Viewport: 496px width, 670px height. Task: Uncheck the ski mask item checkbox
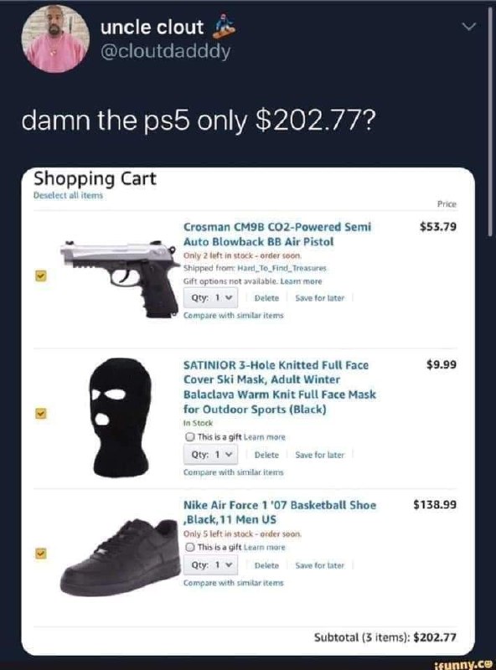(40, 413)
